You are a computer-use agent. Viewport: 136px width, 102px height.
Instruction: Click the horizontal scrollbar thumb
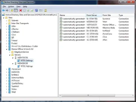point(88,95)
